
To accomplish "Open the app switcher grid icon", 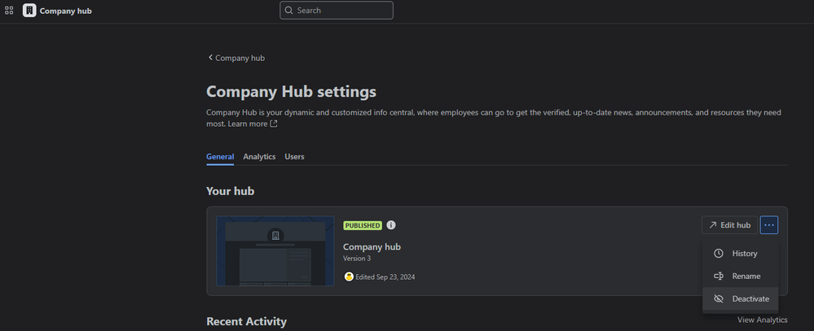I will click(x=9, y=11).
